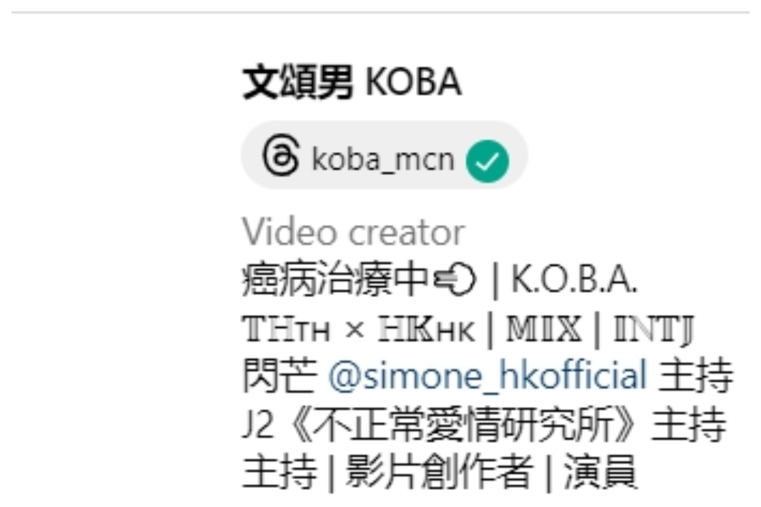Screen dimensions: 761x507
Task: Click the KOBA part of profile name
Action: click(413, 83)
